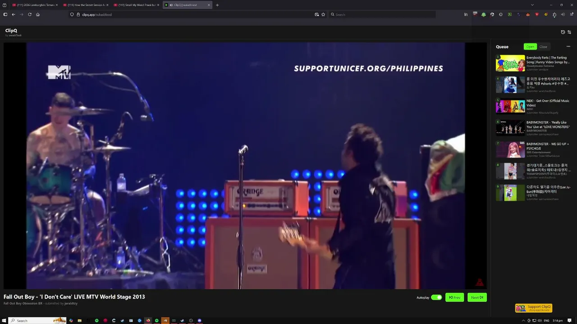The height and width of the screenshot is (324, 577).
Task: Click queue item 8 thumbnail
Action: coord(510,171)
